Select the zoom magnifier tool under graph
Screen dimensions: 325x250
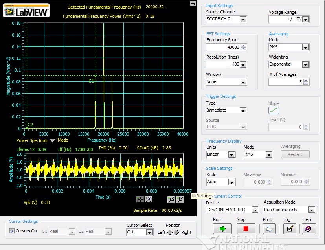click(149, 200)
